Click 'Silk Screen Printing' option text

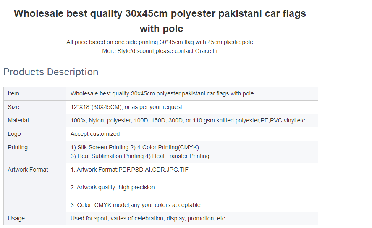[103, 147]
